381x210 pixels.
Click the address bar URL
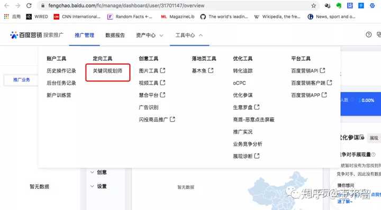coord(126,6)
